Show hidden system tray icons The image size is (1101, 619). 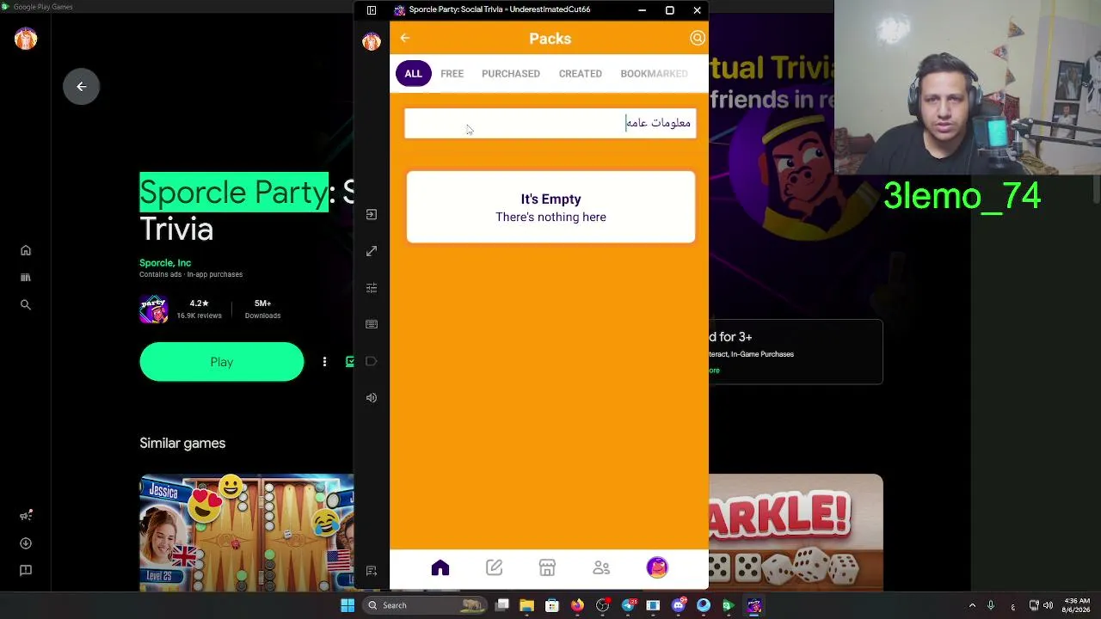coord(972,605)
